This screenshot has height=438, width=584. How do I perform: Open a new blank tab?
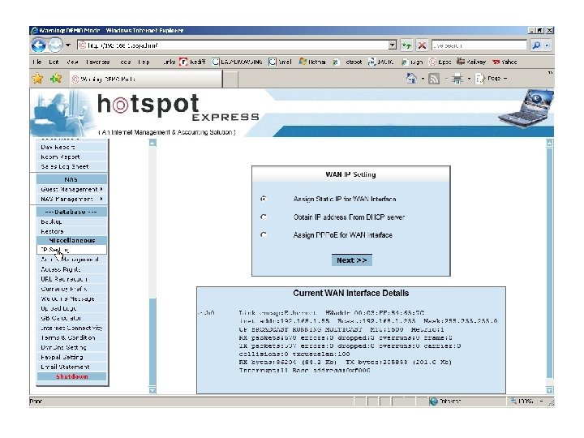click(x=230, y=79)
